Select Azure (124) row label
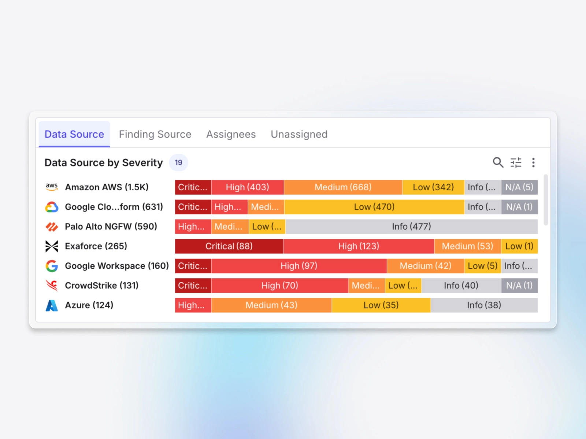 (x=89, y=305)
